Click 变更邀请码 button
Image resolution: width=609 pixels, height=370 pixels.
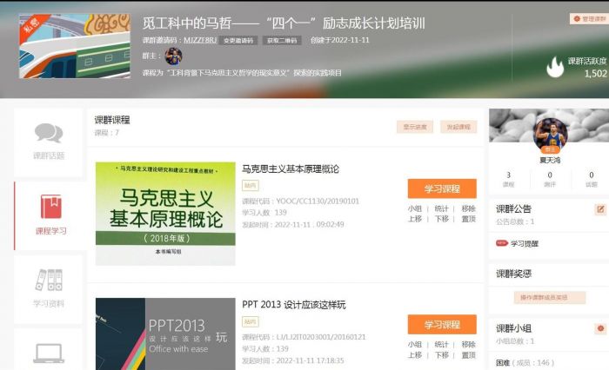(x=240, y=40)
